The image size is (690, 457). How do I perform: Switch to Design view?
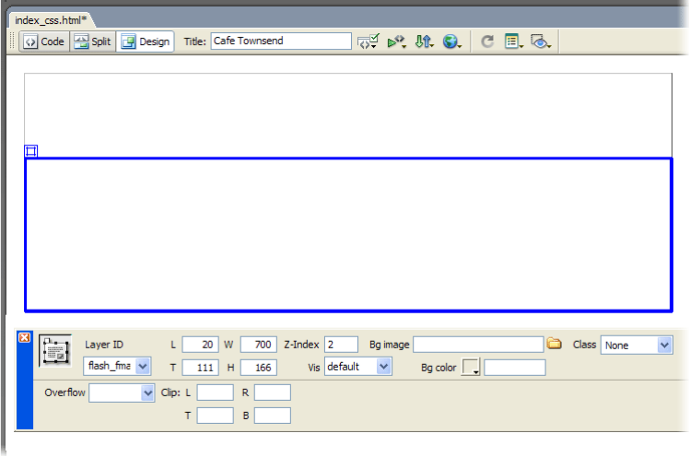pos(146,41)
